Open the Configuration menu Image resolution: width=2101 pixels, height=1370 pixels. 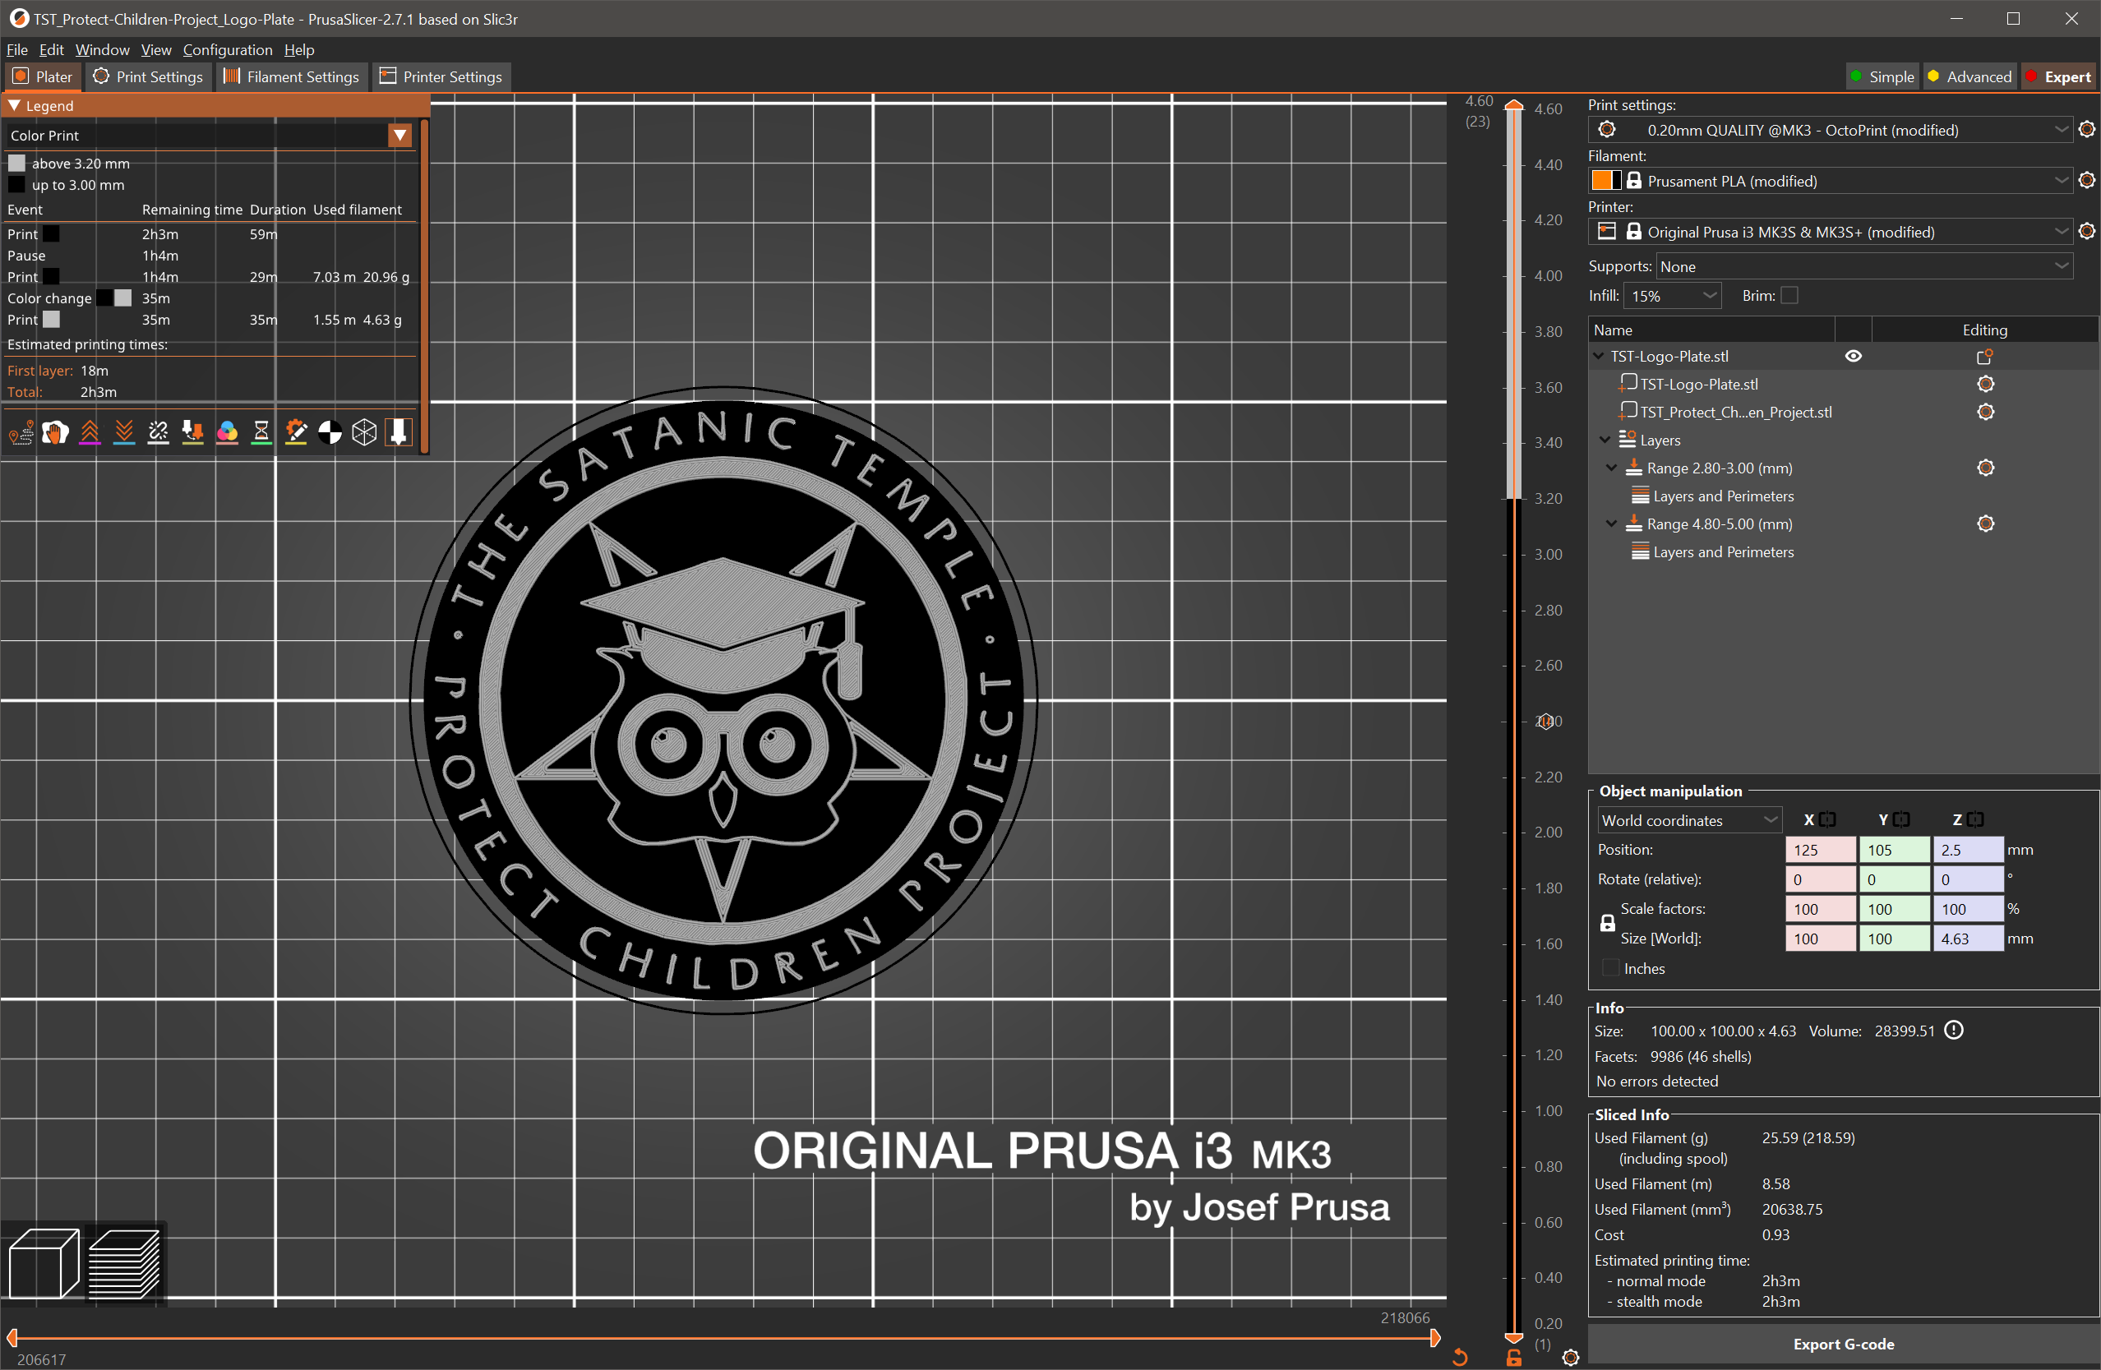(227, 49)
